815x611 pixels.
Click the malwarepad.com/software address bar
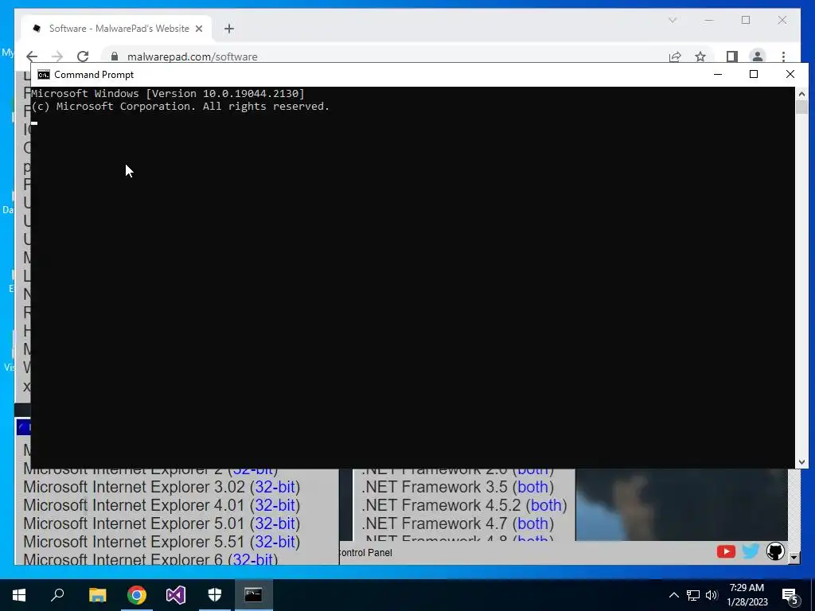(x=193, y=56)
